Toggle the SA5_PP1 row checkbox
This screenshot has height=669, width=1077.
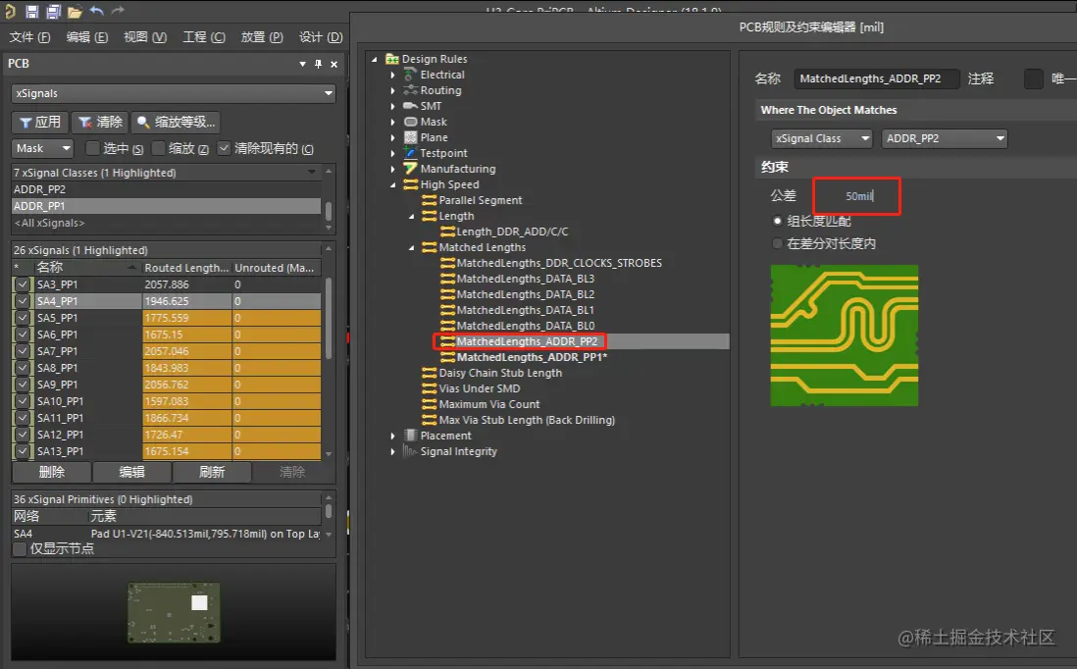pyautogui.click(x=23, y=318)
